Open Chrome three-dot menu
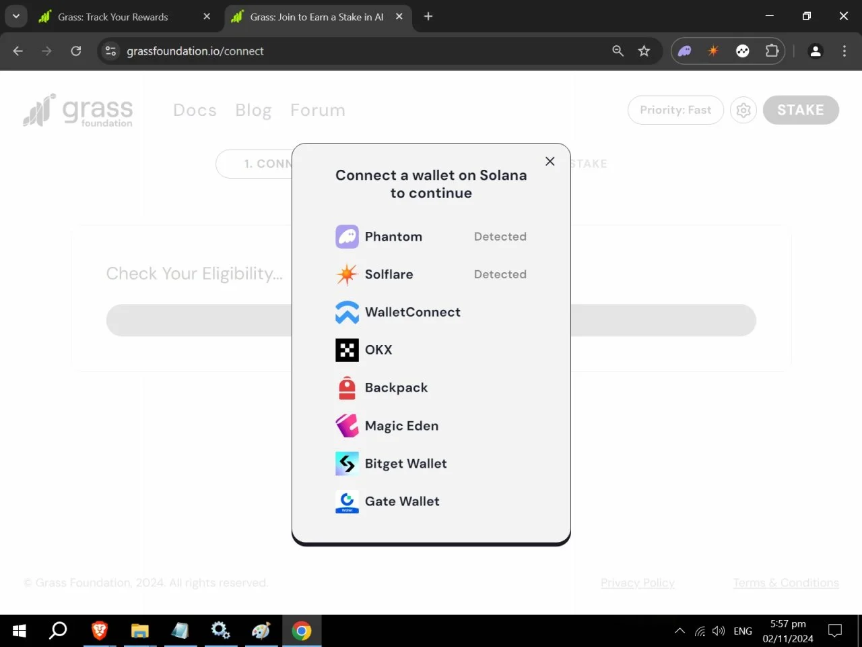 pyautogui.click(x=844, y=51)
